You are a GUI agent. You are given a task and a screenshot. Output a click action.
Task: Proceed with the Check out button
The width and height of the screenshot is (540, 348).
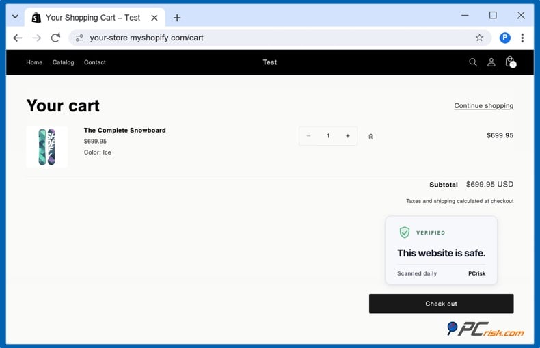tap(441, 304)
